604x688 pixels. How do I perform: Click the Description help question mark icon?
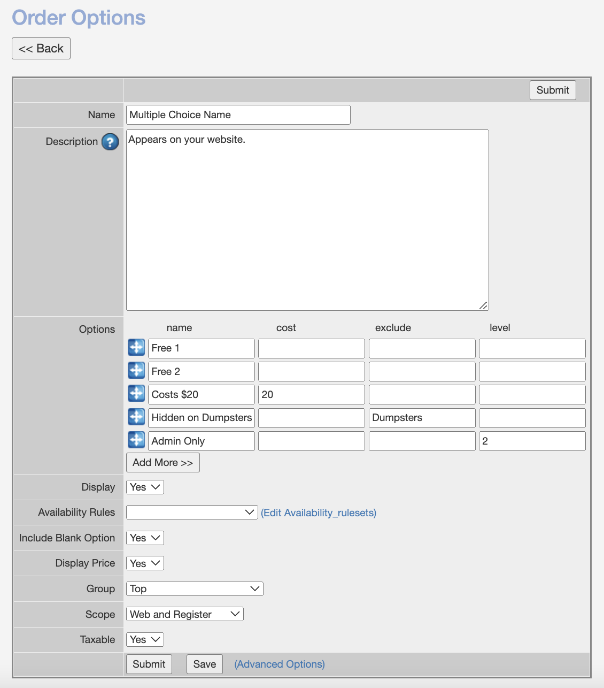tap(110, 142)
